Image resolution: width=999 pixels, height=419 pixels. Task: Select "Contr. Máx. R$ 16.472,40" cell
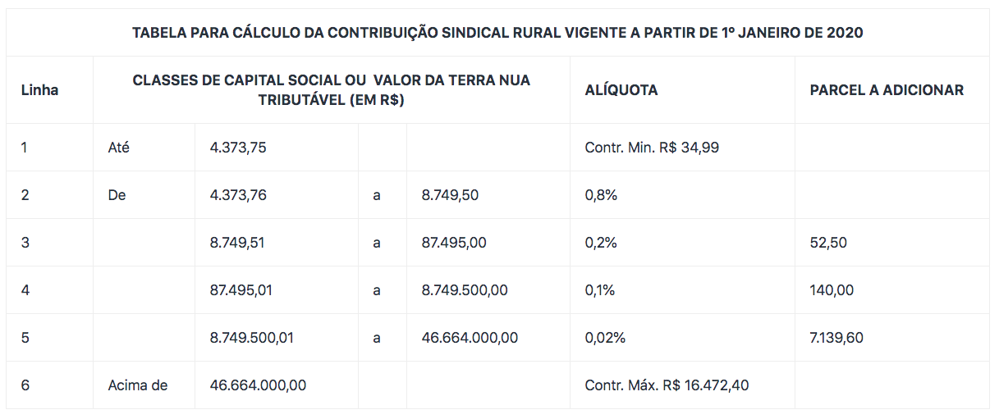click(667, 385)
